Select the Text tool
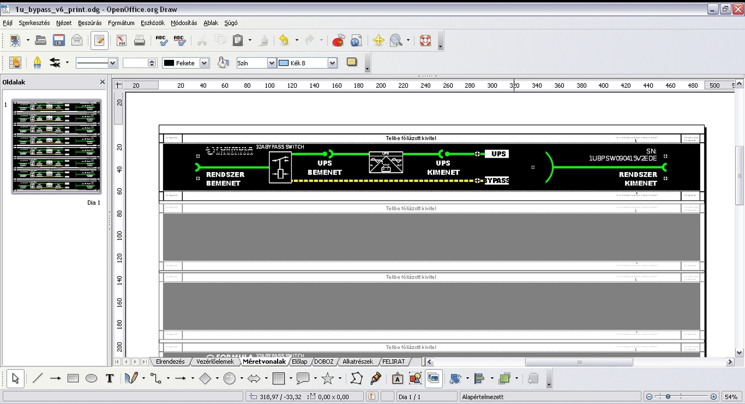Screen dimensions: 745x404 (x=109, y=378)
